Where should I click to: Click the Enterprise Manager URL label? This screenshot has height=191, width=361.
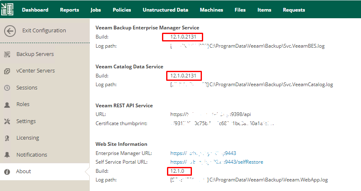click(124, 153)
